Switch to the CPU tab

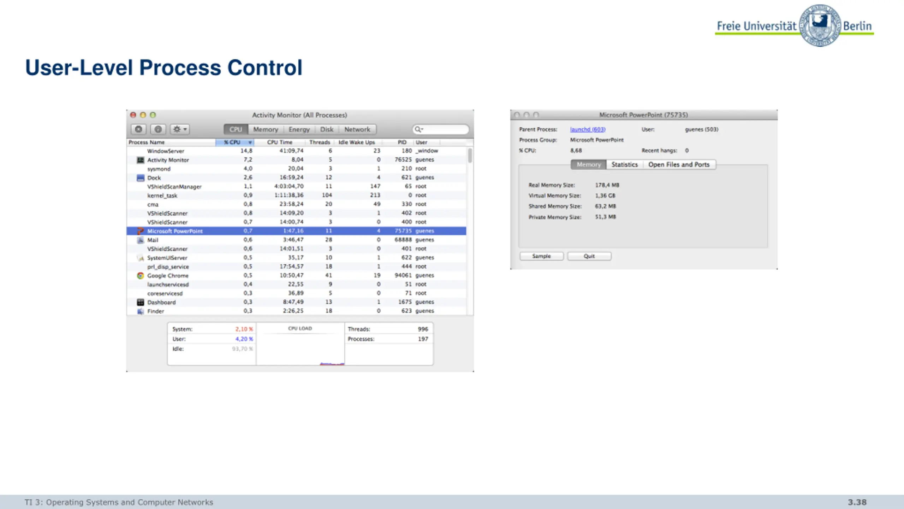(236, 129)
